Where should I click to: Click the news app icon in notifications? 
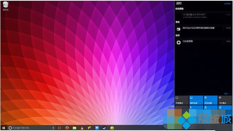[178, 29]
